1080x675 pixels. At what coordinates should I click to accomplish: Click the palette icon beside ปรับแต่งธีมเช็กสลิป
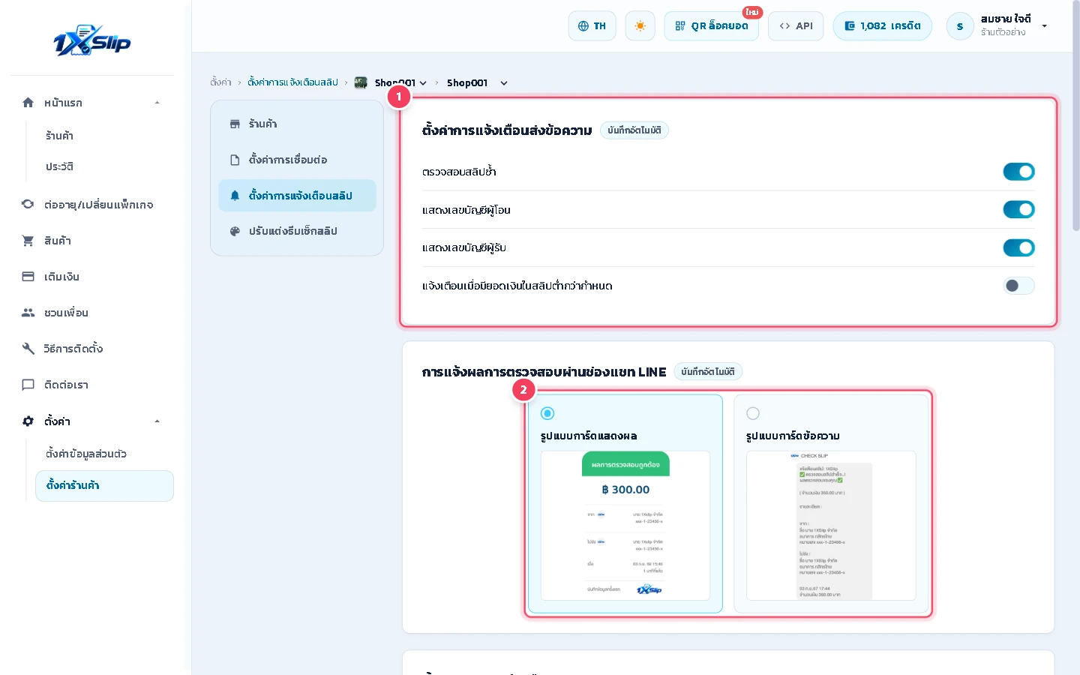tap(235, 231)
